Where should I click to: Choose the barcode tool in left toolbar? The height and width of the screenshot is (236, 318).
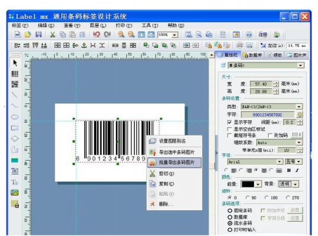tap(15, 74)
